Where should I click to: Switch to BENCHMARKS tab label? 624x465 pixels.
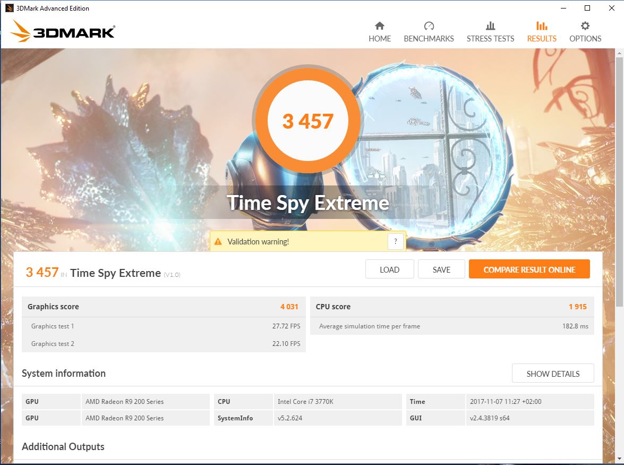[429, 39]
